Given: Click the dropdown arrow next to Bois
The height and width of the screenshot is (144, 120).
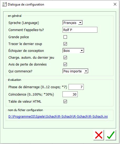Looking at the screenshot, I should pyautogui.click(x=82, y=51).
